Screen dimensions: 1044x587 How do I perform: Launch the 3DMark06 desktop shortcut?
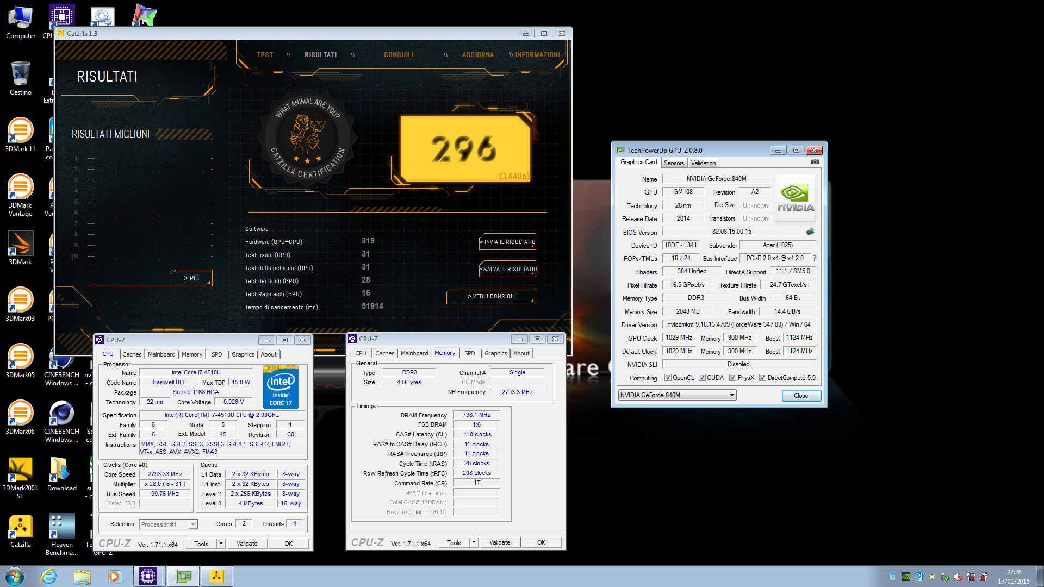21,417
